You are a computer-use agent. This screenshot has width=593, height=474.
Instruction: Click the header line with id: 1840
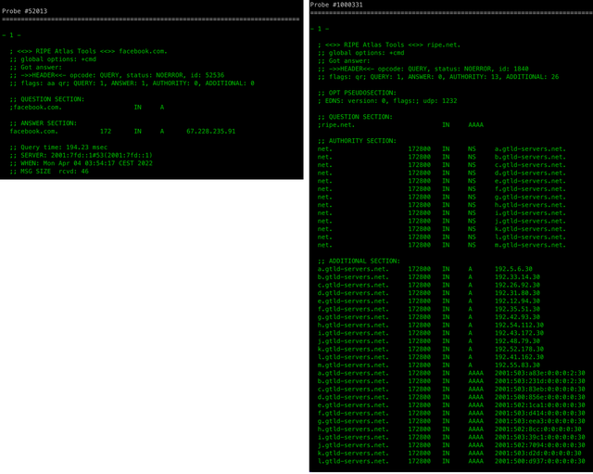pos(423,69)
